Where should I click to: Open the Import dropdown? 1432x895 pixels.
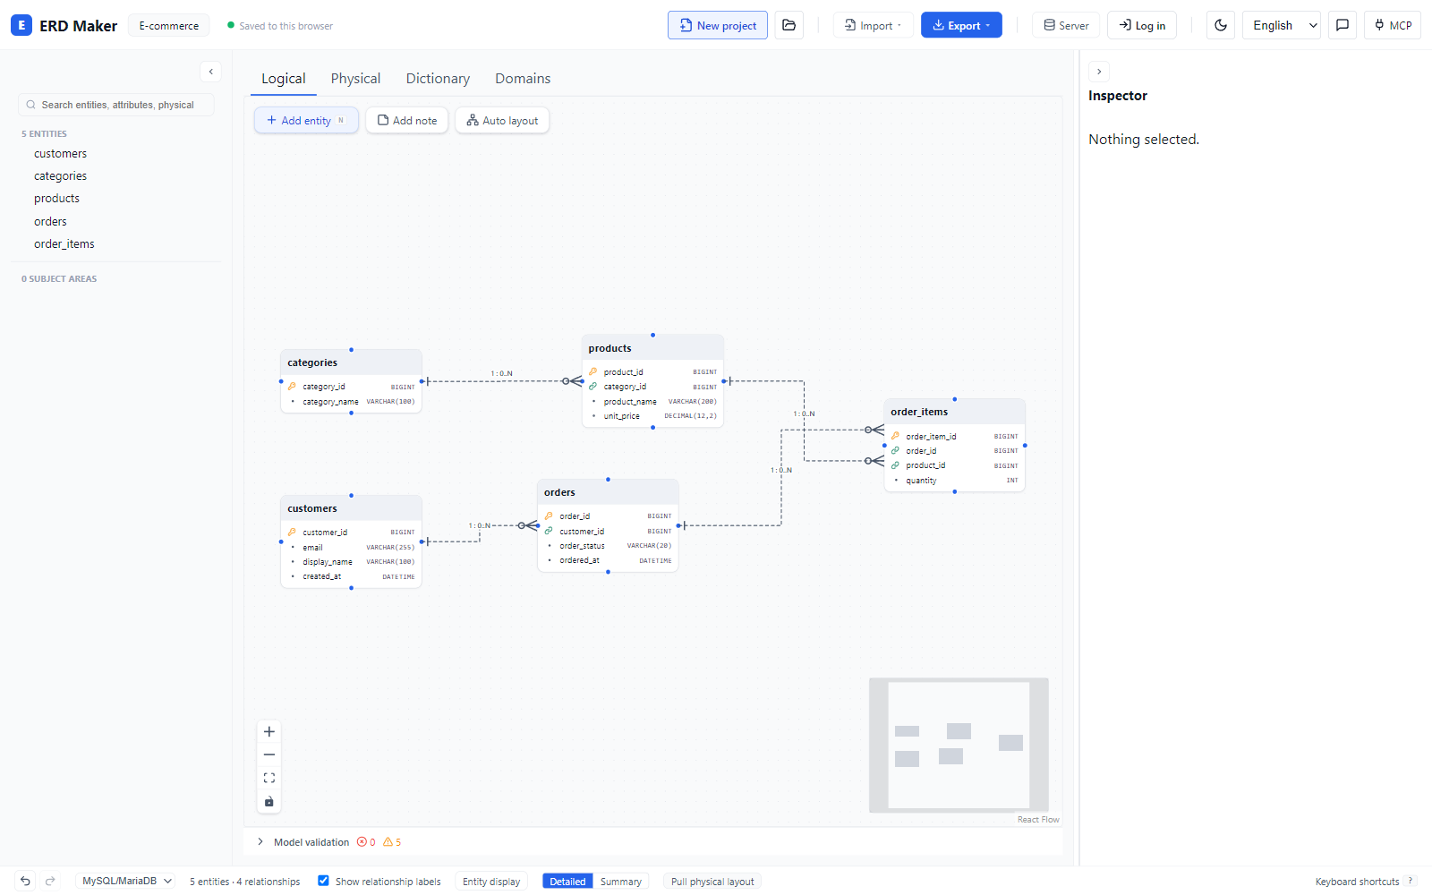click(x=873, y=25)
